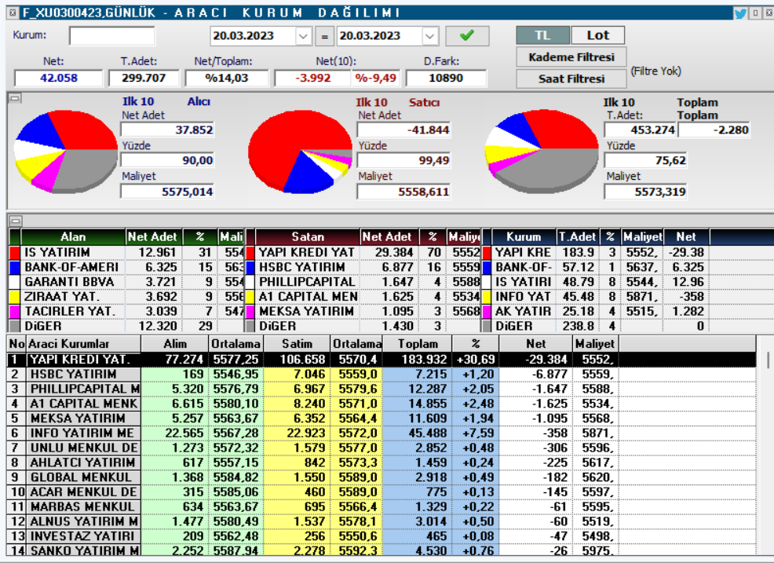
Task: Click the T.Adet value 299.707 field
Action: click(144, 78)
